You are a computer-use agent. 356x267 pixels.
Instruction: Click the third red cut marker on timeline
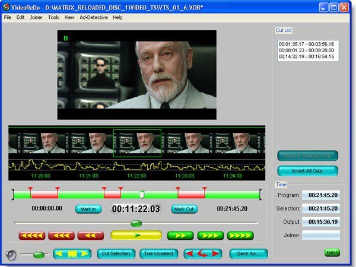(x=104, y=189)
